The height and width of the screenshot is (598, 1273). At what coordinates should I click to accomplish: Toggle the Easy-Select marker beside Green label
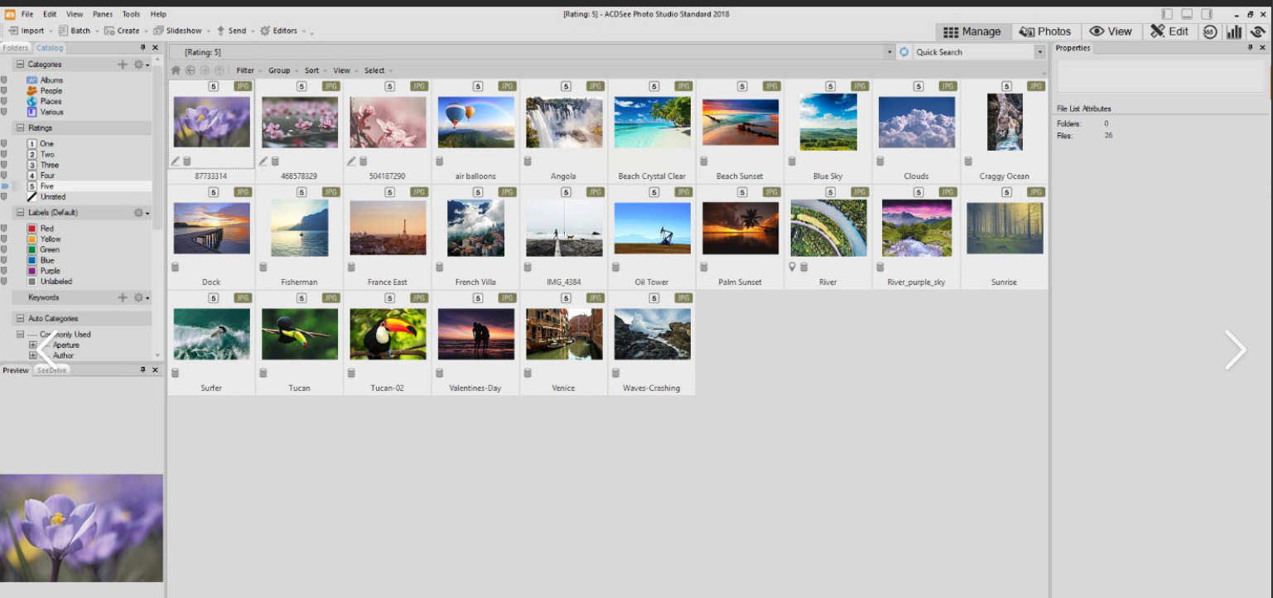(4, 249)
